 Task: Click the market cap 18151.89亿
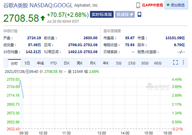[175, 38]
